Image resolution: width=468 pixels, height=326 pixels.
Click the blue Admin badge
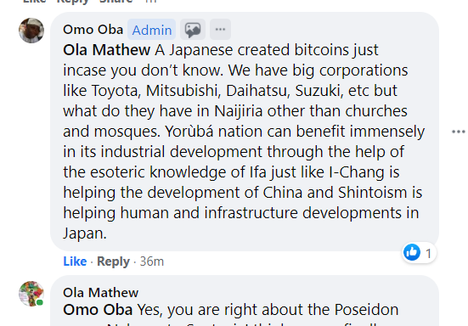pos(152,30)
